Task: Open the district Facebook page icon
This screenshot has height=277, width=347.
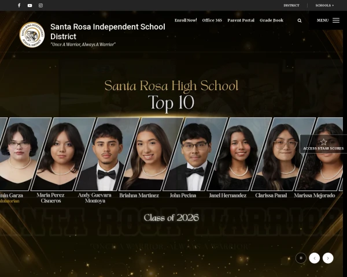Action: [x=19, y=5]
